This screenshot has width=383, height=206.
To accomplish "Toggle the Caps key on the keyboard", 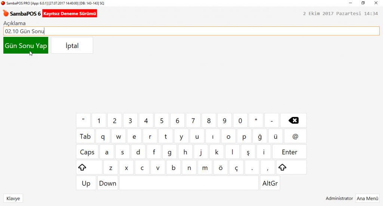I will click(87, 152).
